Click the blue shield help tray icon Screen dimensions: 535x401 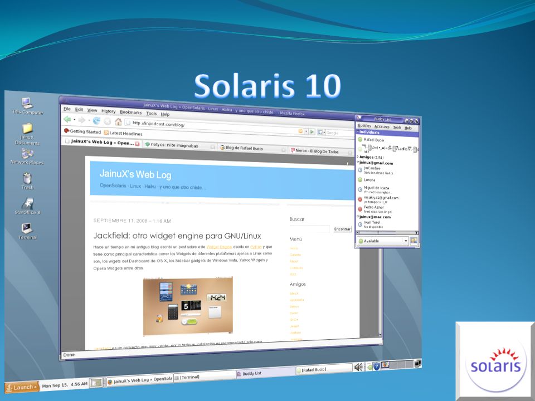click(377, 366)
